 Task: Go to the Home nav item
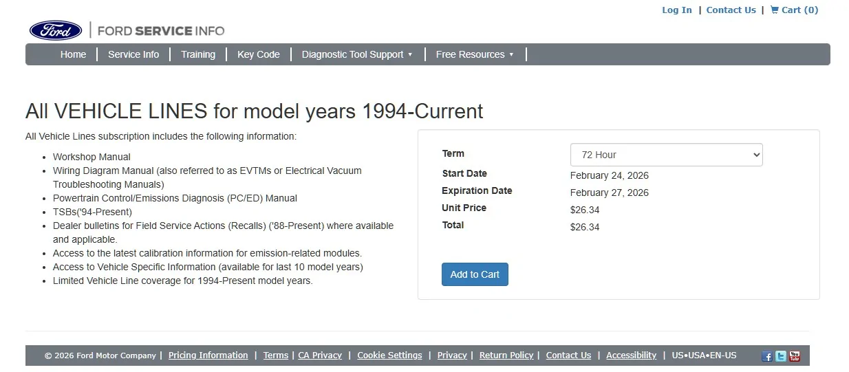(73, 54)
